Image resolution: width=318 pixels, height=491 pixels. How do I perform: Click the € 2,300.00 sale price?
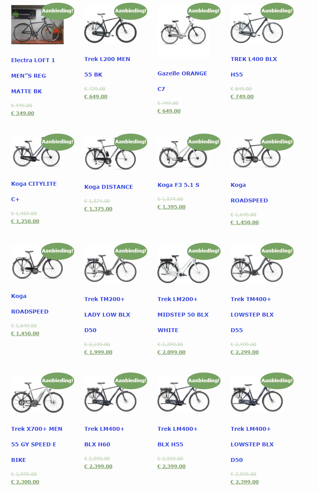[x=25, y=482]
